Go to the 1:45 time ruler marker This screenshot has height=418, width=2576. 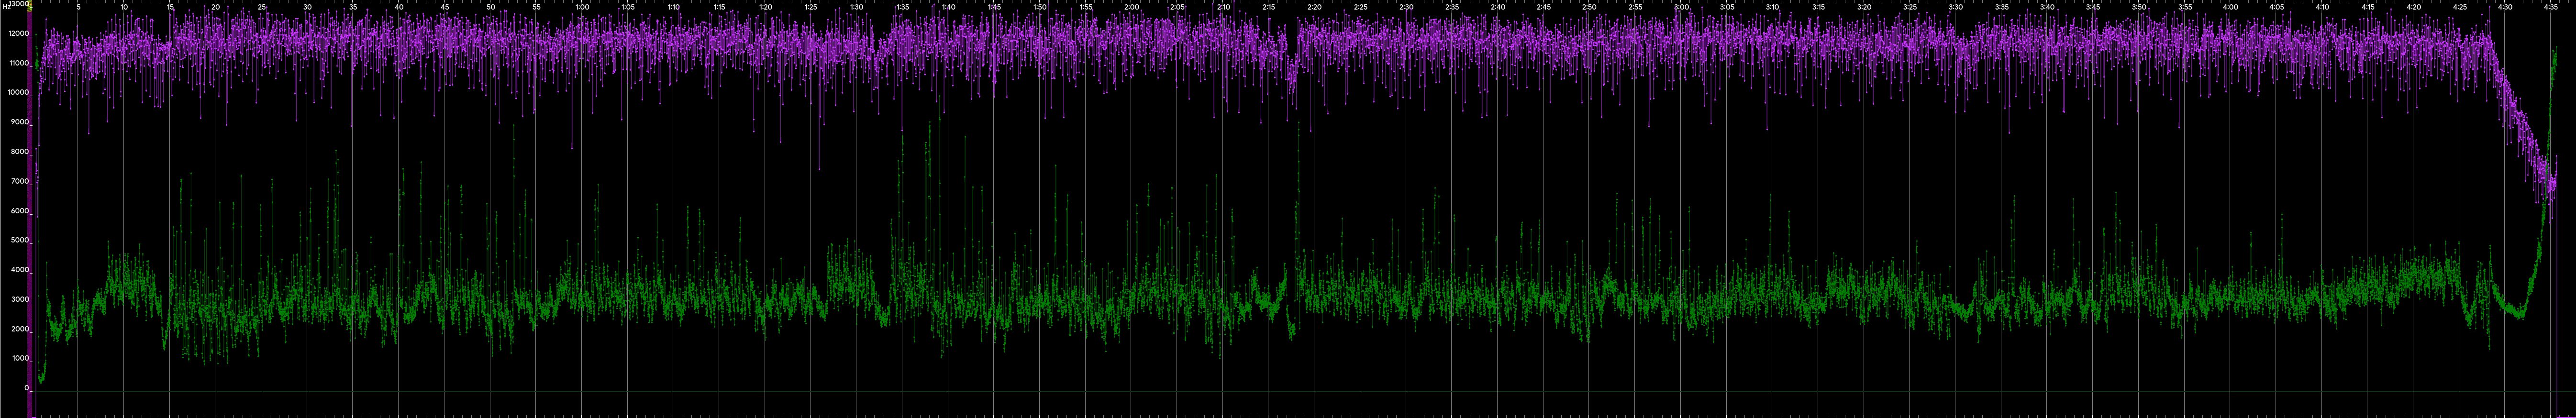pos(994,7)
